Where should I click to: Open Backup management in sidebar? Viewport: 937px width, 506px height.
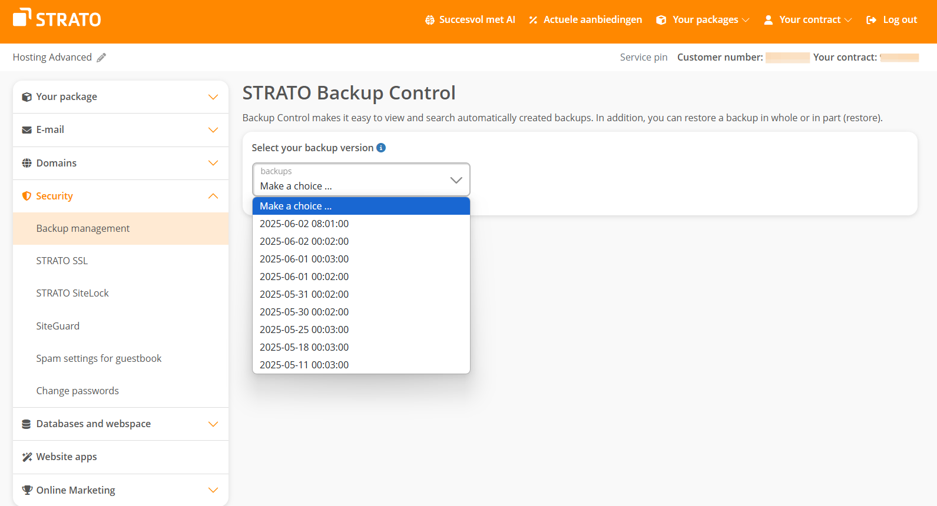[x=121, y=228]
